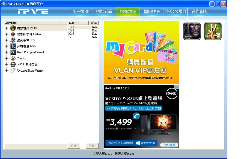Screen dimensions: 241x159
Task: Select the 暗黑破壞神 Diablo III entry
Action: tap(31, 34)
